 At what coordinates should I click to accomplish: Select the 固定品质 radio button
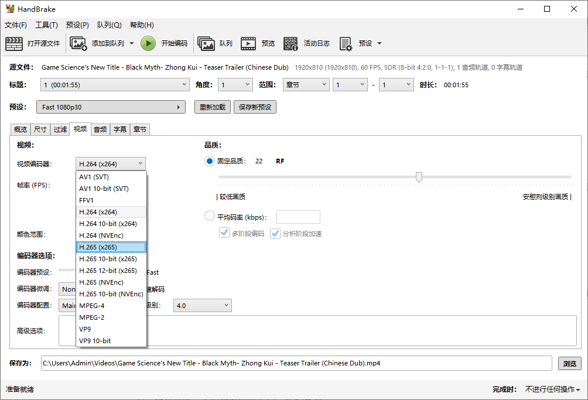point(210,161)
